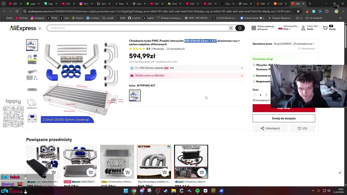Screen dimensions: 347x195
Task: Add first related black intercooler to cart
Action: click(54, 172)
